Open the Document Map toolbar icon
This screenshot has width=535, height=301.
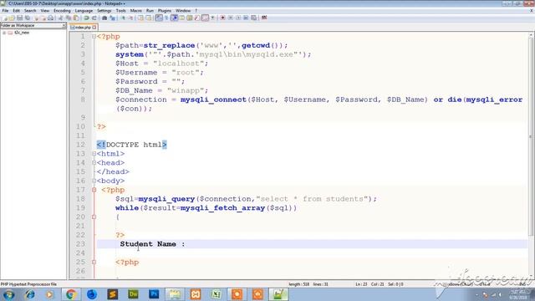click(x=190, y=18)
